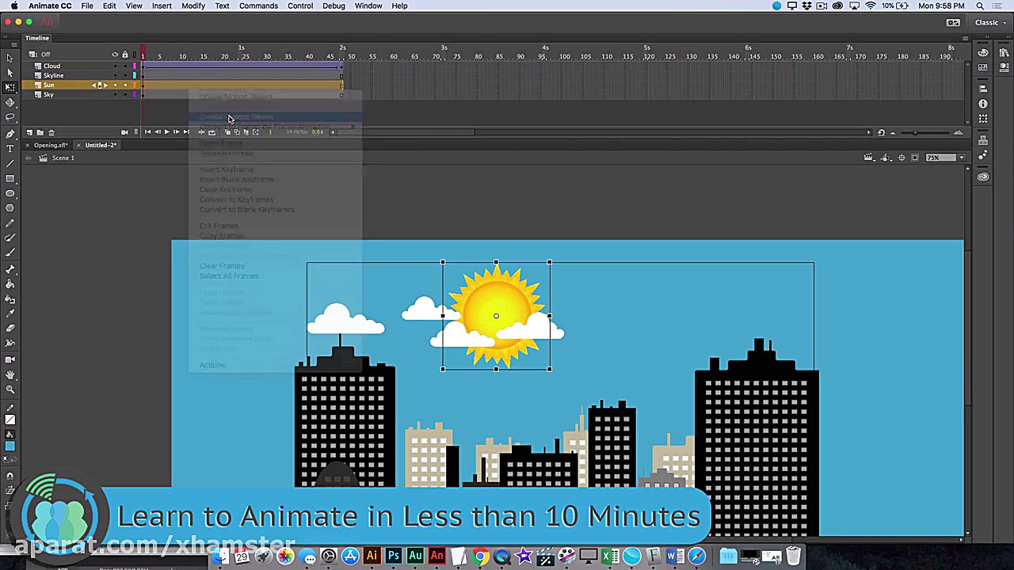Activate the Hand tool

(x=10, y=374)
